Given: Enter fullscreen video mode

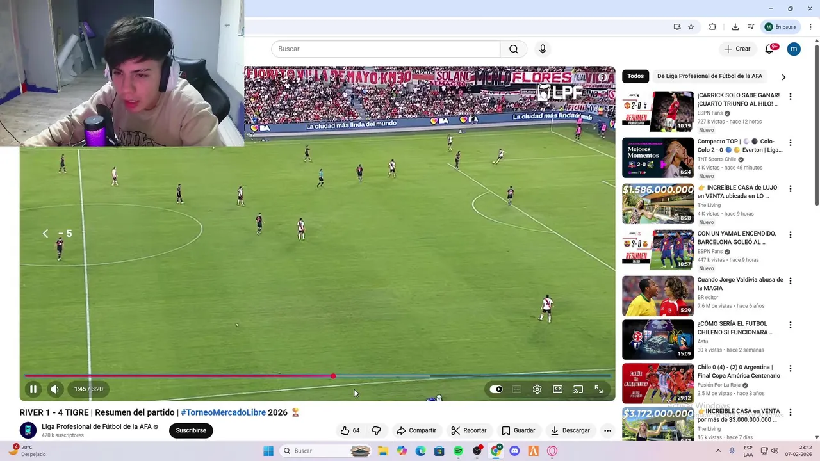Looking at the screenshot, I should (599, 389).
